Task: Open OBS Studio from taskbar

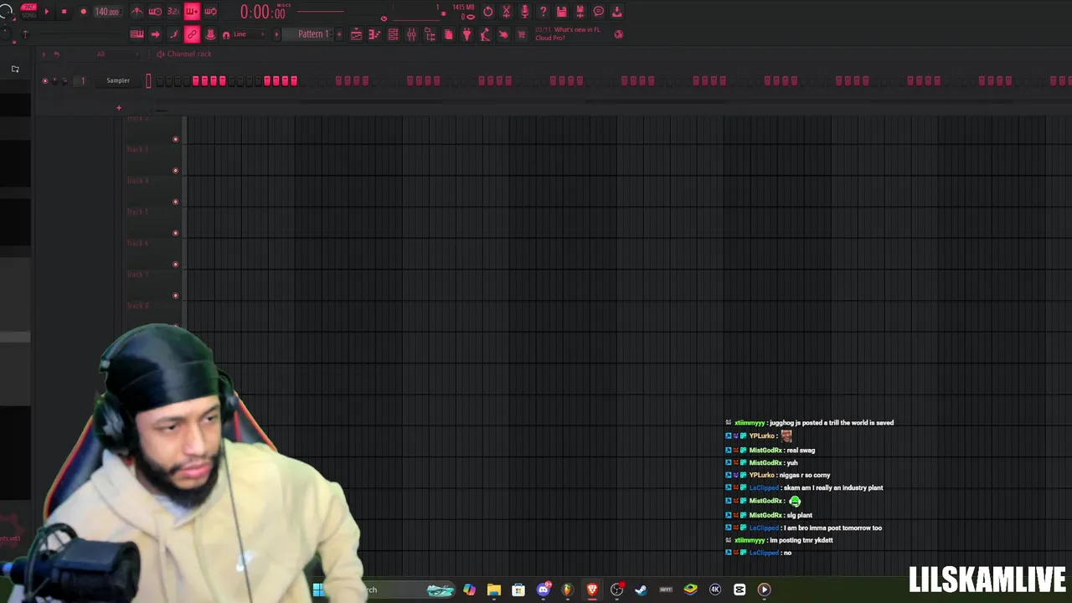Action: pos(617,590)
